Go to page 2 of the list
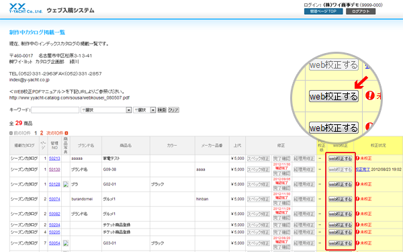Screen dimensions: 403x252 coord(42,133)
